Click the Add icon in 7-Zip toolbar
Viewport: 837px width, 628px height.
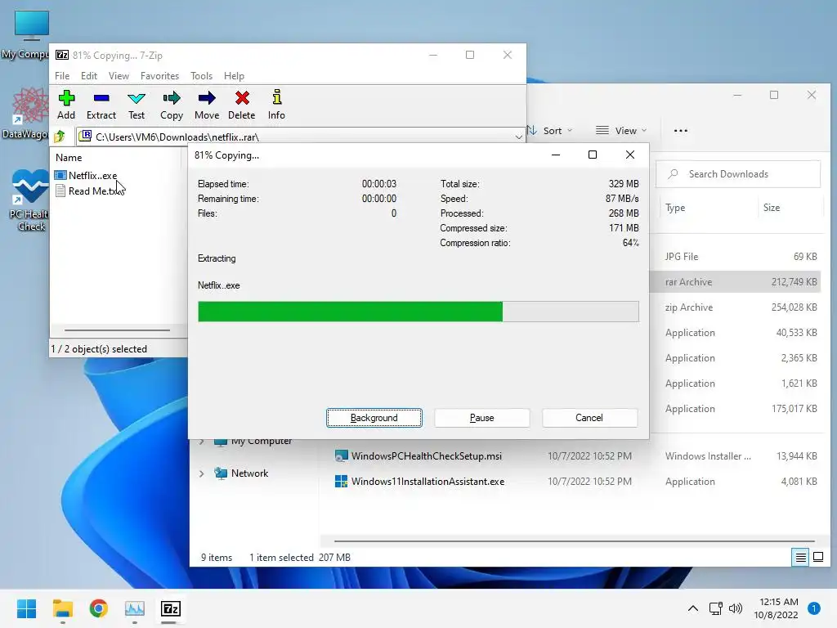coord(66,105)
